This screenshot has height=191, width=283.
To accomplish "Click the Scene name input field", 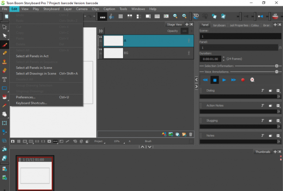I will [x=240, y=37].
